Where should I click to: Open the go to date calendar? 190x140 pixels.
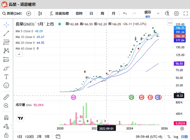pos(58,137)
